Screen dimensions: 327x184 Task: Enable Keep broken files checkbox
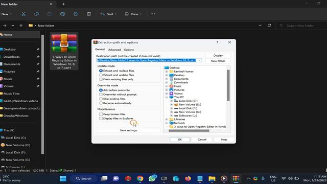click(x=101, y=114)
